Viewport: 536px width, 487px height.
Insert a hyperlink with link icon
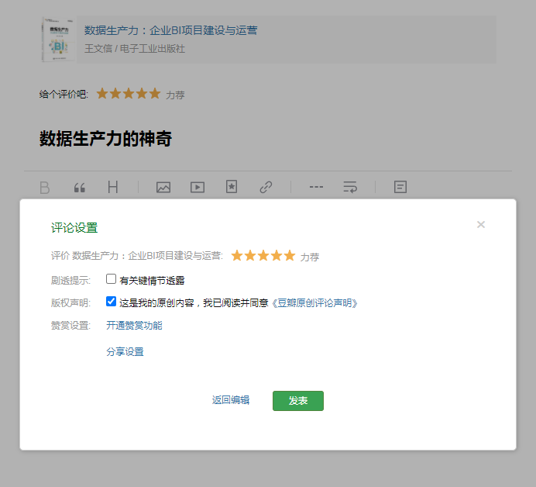(266, 187)
